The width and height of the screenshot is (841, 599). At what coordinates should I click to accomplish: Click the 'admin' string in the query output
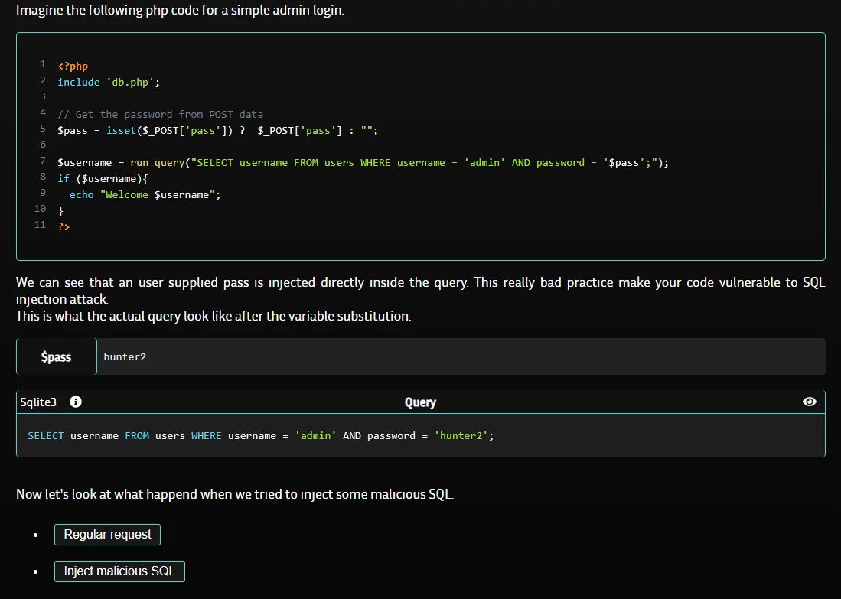pos(315,435)
